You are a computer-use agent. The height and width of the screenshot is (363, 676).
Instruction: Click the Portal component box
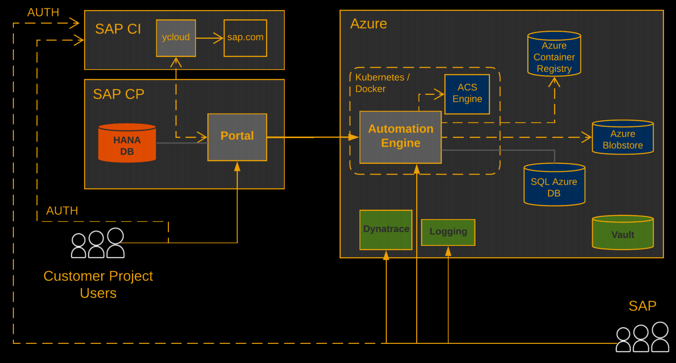(237, 137)
